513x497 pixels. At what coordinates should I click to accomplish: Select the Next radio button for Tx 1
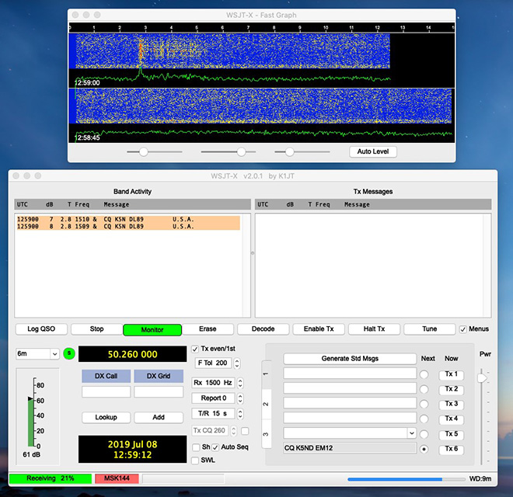(x=424, y=374)
